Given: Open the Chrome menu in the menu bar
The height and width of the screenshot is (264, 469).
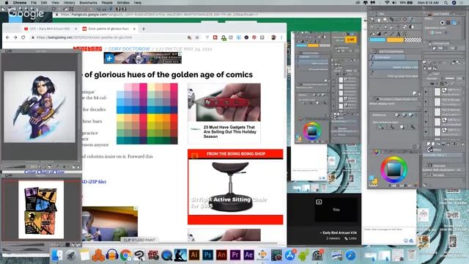Looking at the screenshot, I should (20, 2).
